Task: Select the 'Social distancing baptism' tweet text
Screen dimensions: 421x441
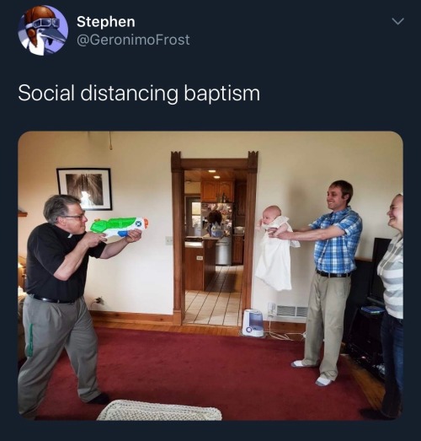Action: coord(139,94)
